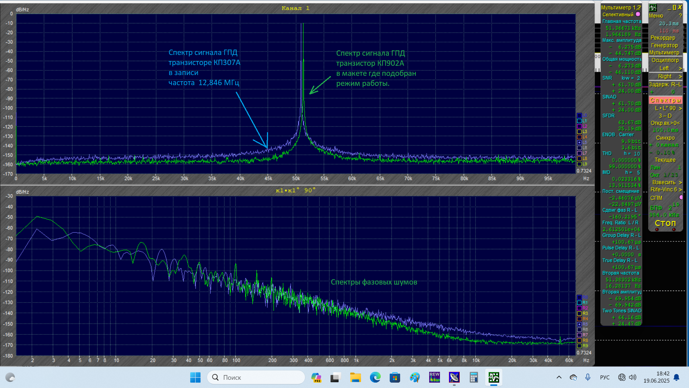Expand the Left channel submenu
The width and height of the screenshot is (689, 388).
665,68
